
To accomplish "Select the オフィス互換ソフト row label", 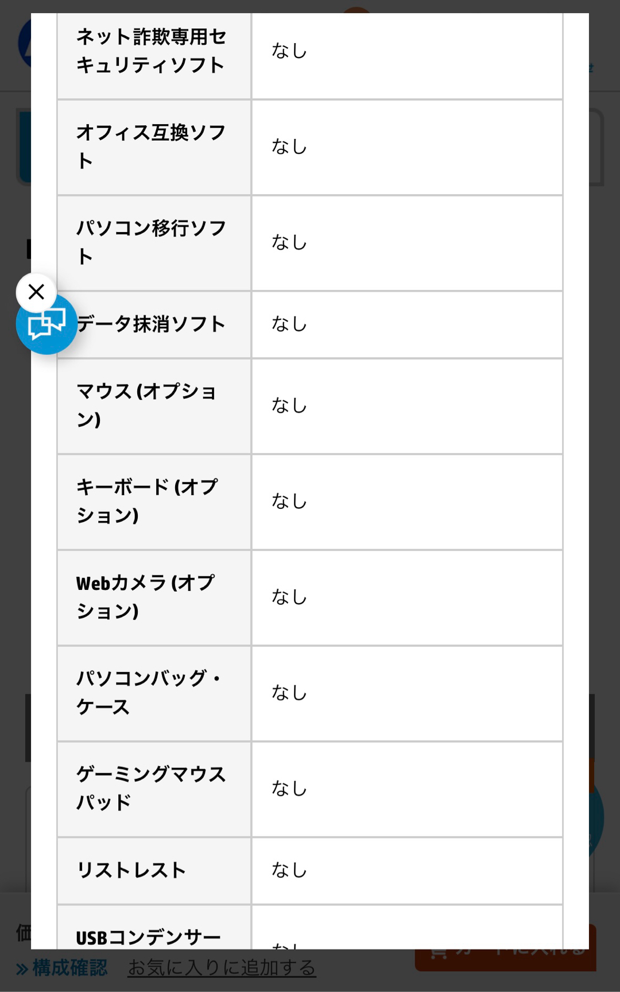I will coord(151,146).
